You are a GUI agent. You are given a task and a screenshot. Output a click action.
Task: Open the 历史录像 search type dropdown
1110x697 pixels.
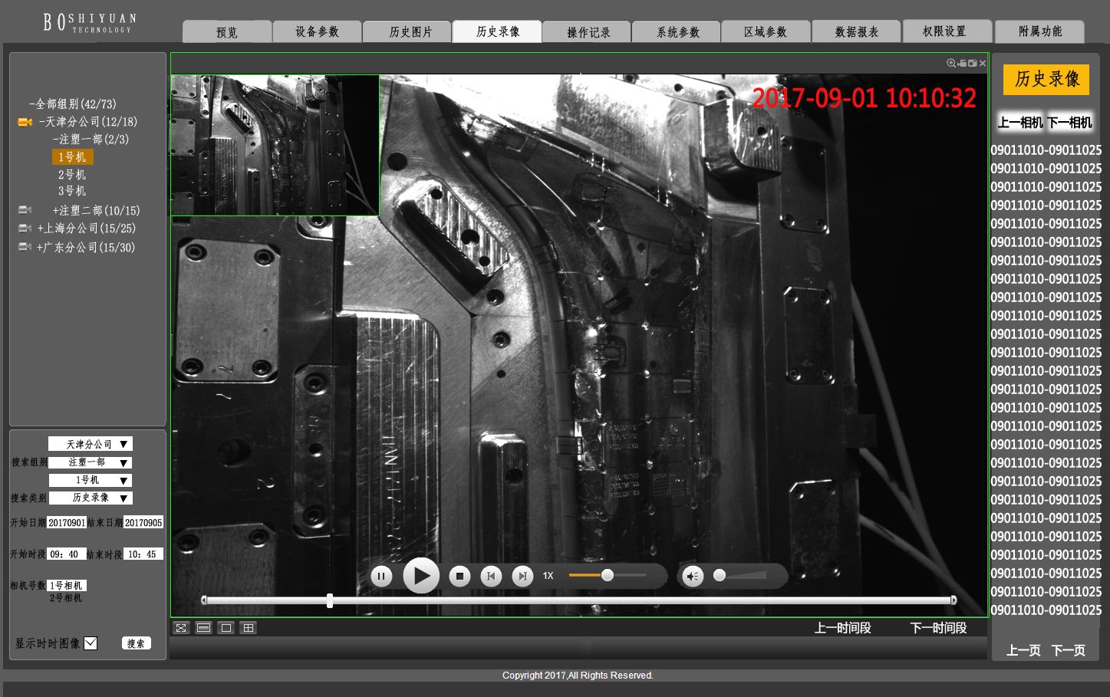[x=123, y=498]
